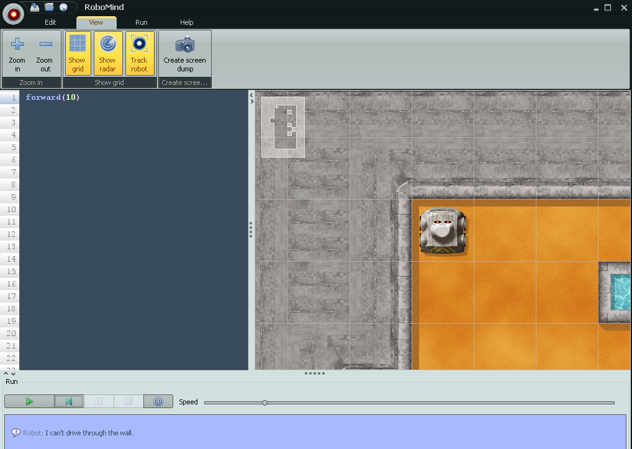Viewport: 632px width, 449px height.
Task: Open the Edit ribbon tab
Action: click(50, 22)
